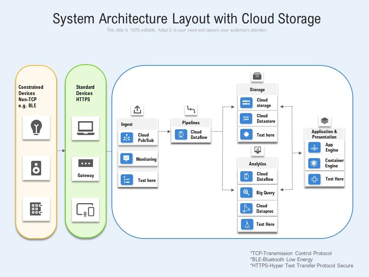Viewport: 369px width, 277px height.
Task: Click the storage drawer icon above Storage
Action: (257, 76)
